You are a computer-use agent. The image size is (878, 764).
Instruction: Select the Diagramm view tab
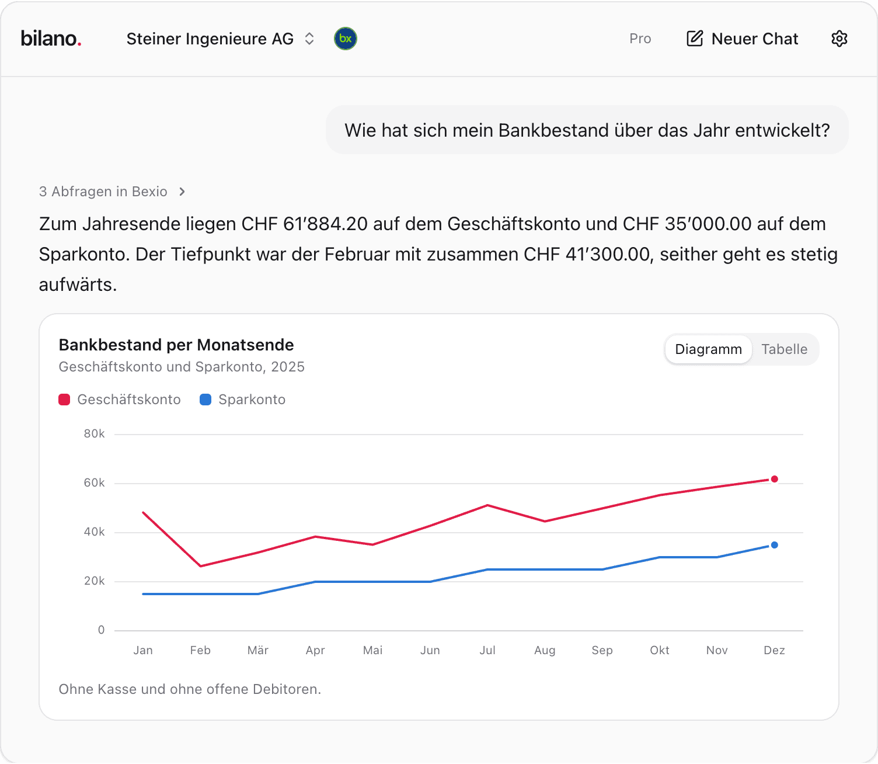[x=708, y=349]
